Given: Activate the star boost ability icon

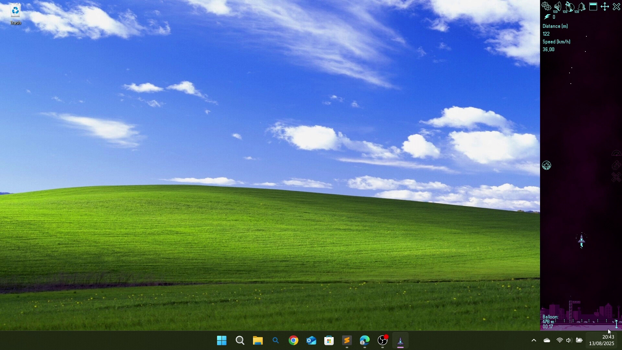Looking at the screenshot, I should 547,166.
